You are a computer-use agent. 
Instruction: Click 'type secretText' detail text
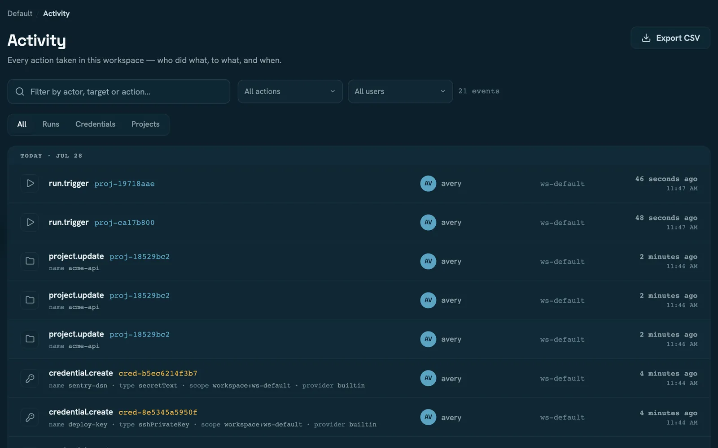(x=149, y=385)
